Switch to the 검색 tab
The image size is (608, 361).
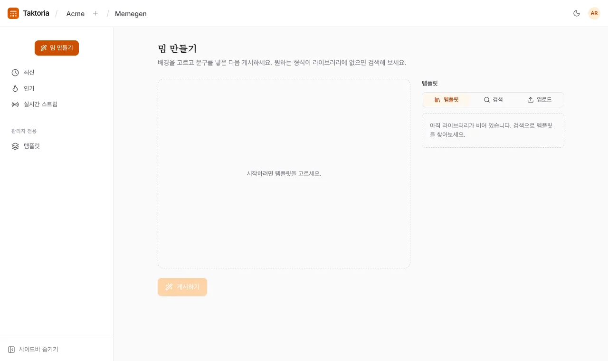(x=493, y=100)
